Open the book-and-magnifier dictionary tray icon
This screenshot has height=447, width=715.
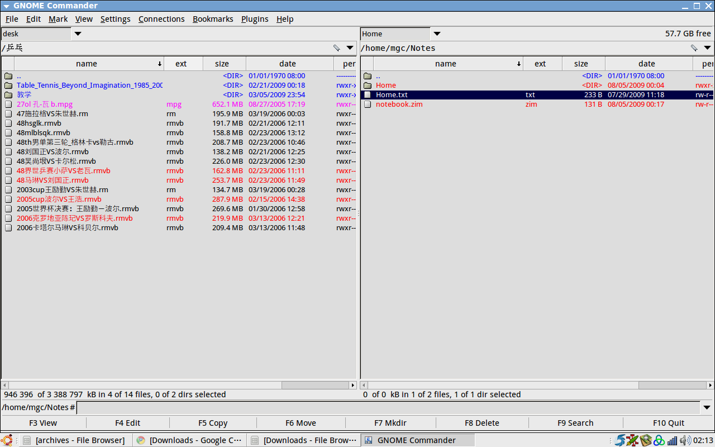point(646,440)
